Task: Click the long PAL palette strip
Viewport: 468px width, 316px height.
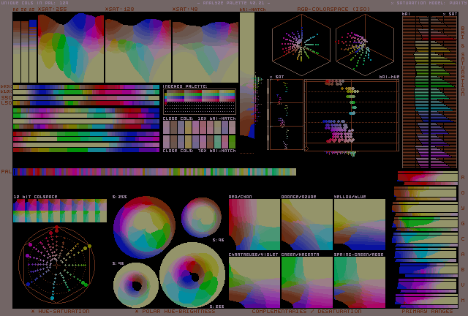Action: click(x=155, y=172)
